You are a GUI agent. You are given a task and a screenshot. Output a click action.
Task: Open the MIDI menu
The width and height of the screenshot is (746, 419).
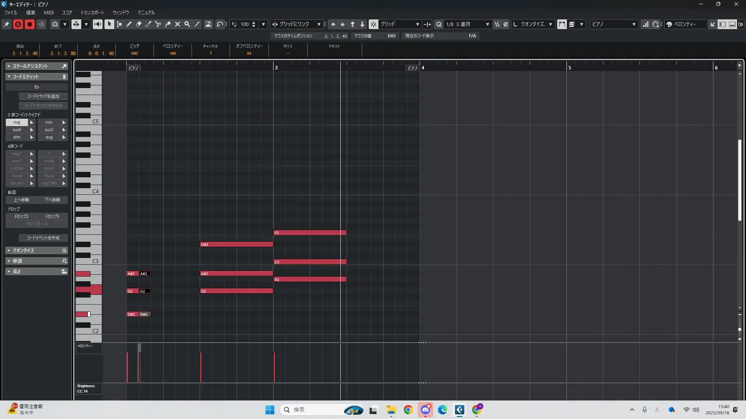coord(49,12)
